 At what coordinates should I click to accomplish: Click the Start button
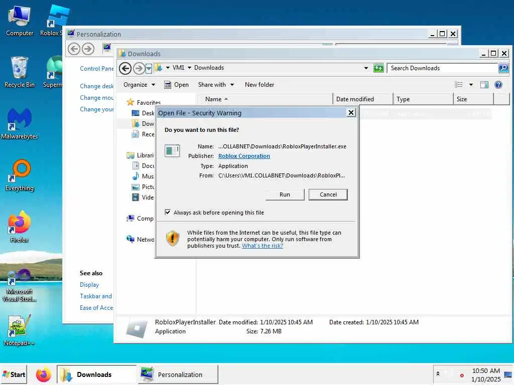coord(14,374)
